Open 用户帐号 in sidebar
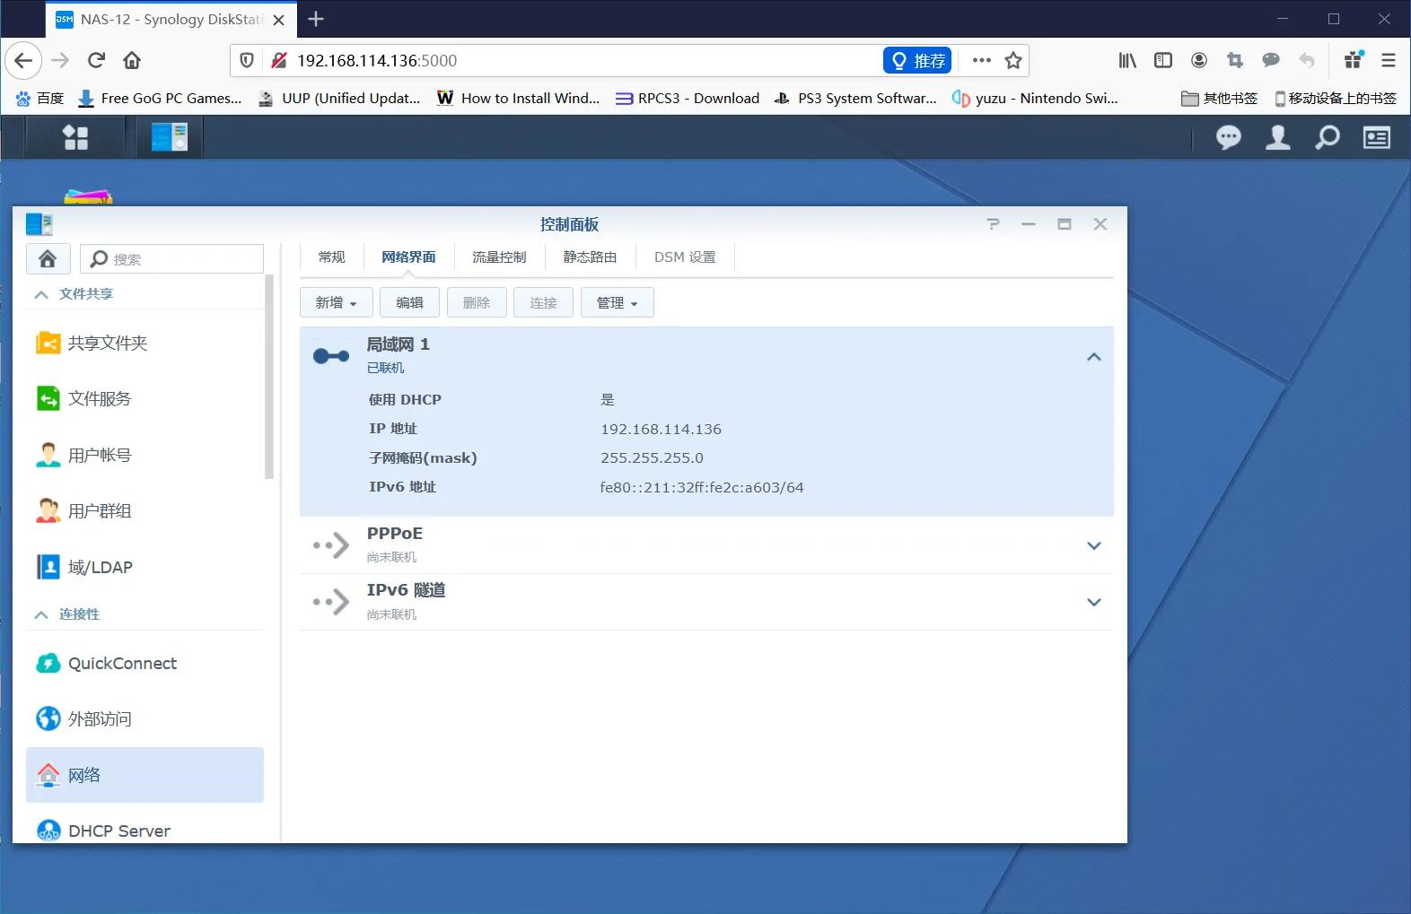 coord(145,455)
